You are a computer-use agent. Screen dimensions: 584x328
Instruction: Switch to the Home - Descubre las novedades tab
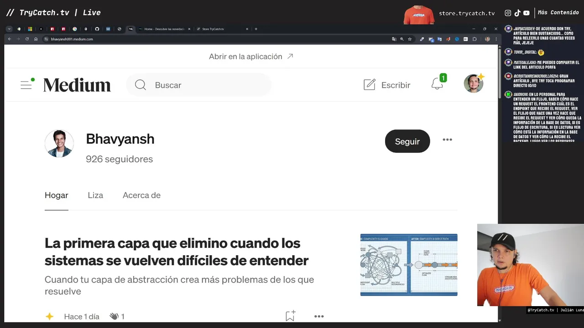(x=164, y=29)
